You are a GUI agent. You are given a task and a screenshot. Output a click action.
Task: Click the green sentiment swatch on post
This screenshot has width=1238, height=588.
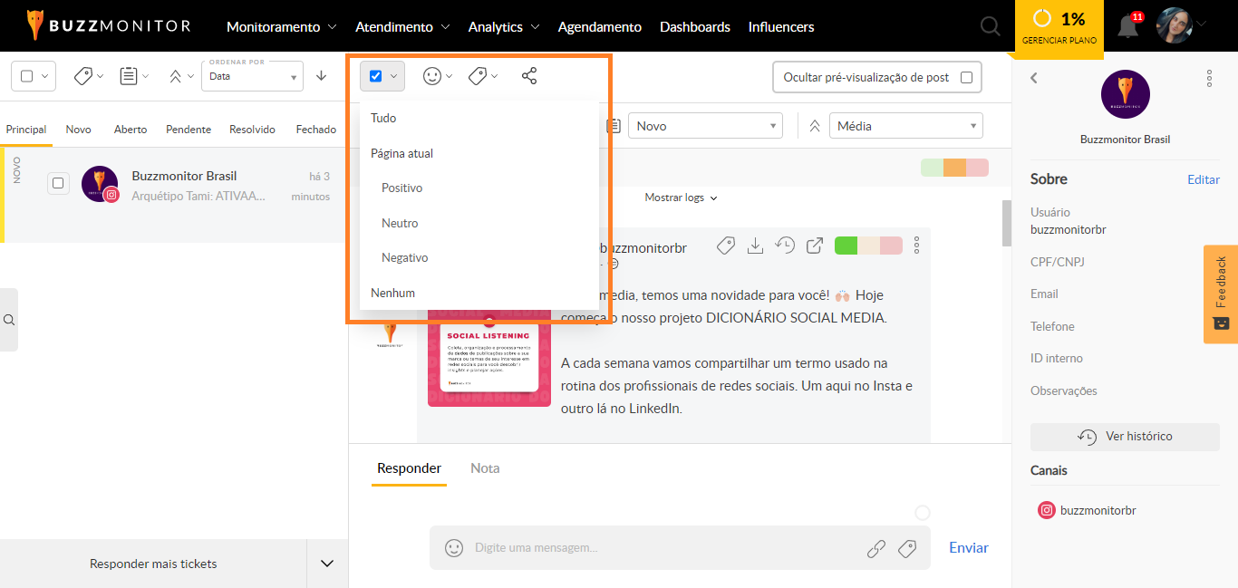pyautogui.click(x=846, y=245)
